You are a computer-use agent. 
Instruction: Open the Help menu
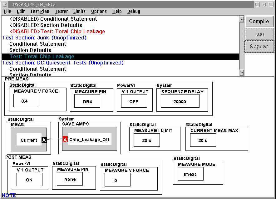click(117, 11)
